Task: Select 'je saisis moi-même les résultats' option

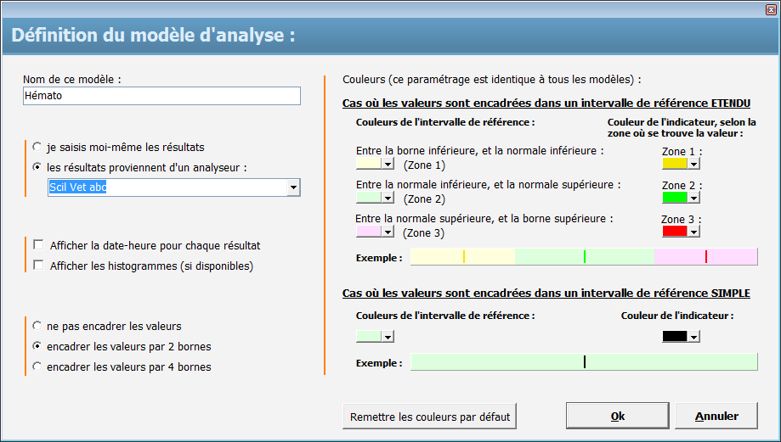Action: (x=37, y=147)
